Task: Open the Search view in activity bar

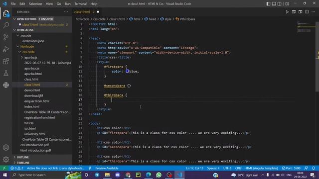Action: coord(6,25)
